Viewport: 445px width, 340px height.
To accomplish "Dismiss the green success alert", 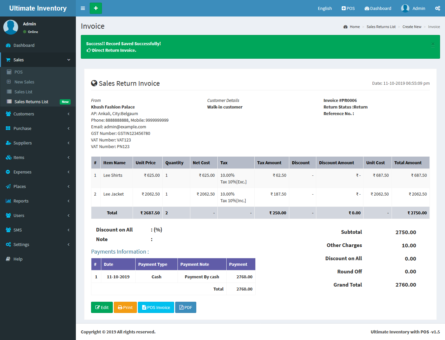I will click(433, 45).
